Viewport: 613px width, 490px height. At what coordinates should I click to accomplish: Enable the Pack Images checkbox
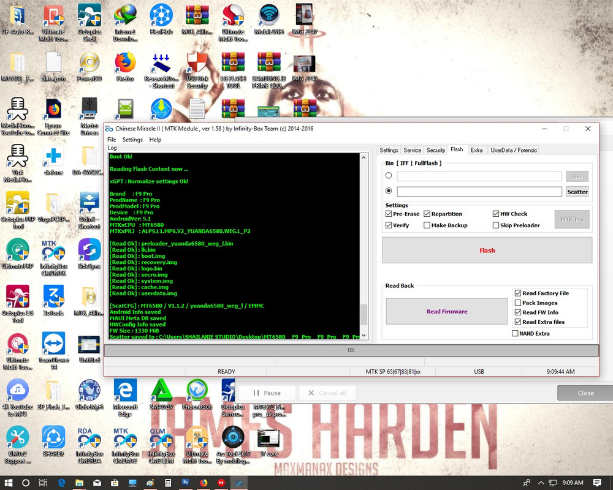click(x=518, y=303)
